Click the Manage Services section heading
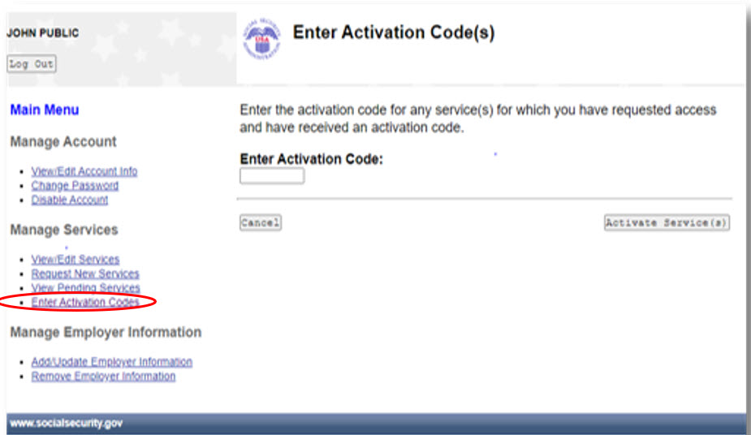The width and height of the screenshot is (751, 435). point(64,230)
